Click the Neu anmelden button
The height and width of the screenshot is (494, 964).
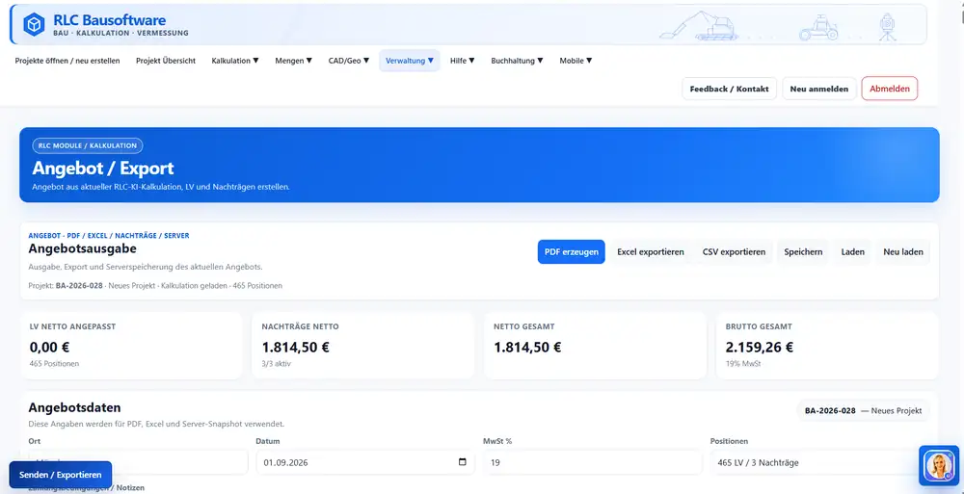pyautogui.click(x=818, y=89)
